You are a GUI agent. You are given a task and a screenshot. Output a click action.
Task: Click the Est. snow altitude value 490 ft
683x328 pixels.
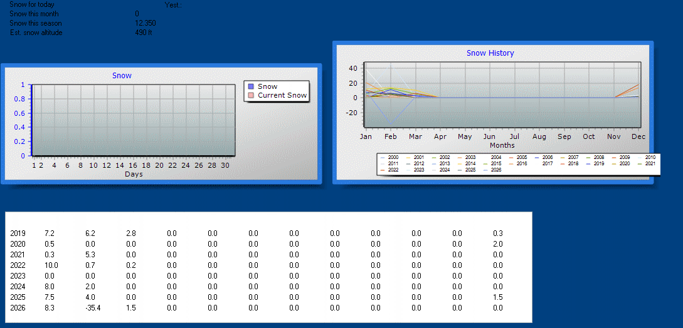(x=144, y=33)
